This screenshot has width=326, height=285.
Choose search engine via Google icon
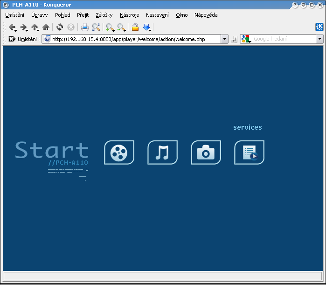(246, 39)
